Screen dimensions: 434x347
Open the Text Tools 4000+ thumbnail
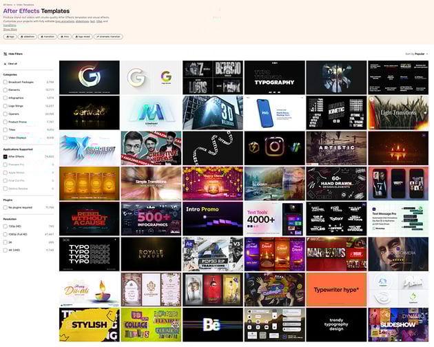275,219
